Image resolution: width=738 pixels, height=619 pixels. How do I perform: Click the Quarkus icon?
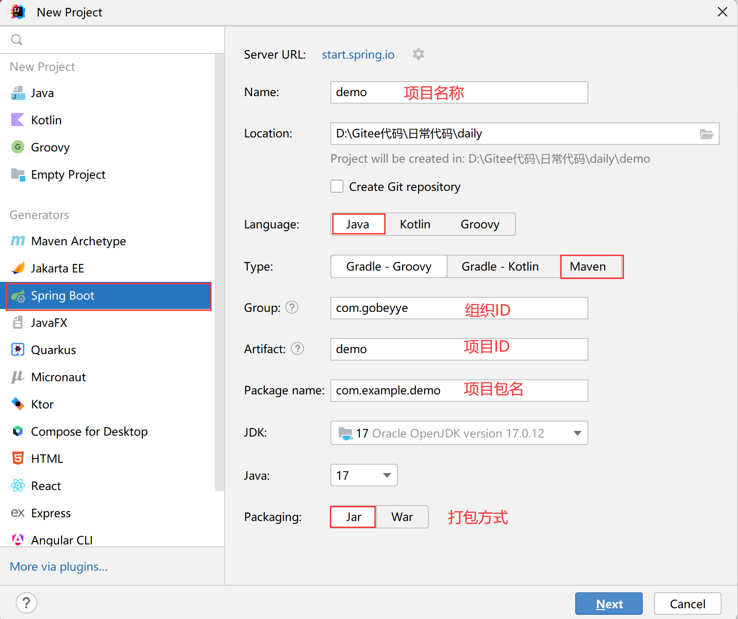coord(18,350)
